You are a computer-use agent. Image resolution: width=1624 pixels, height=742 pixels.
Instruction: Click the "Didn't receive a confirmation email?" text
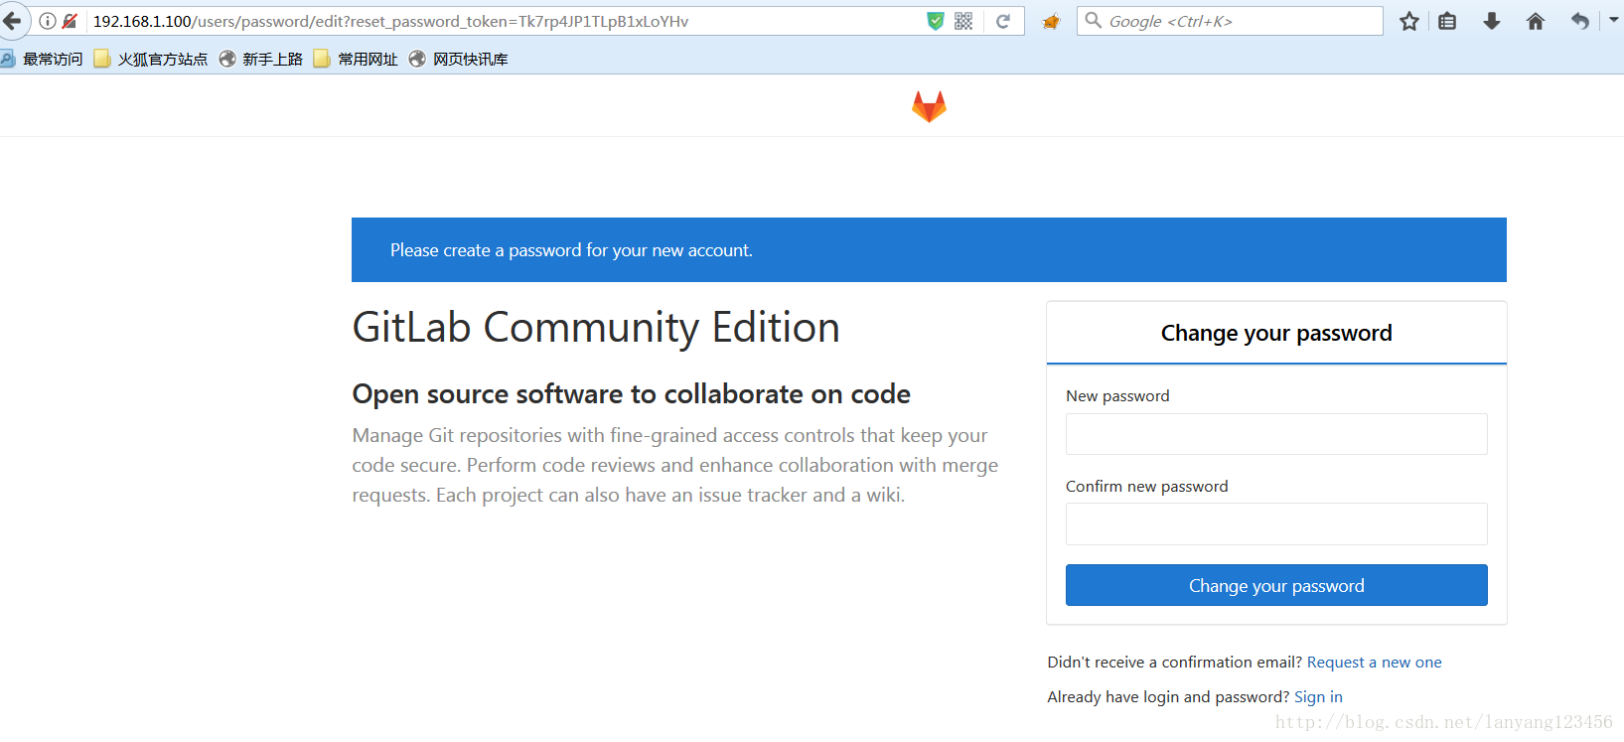(x=1174, y=663)
